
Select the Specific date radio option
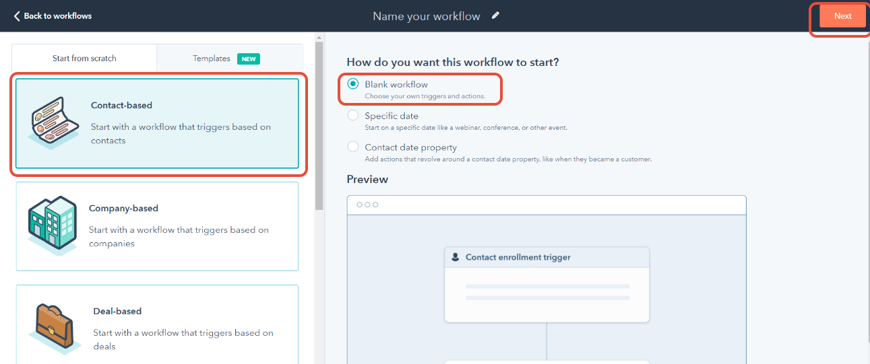point(353,116)
